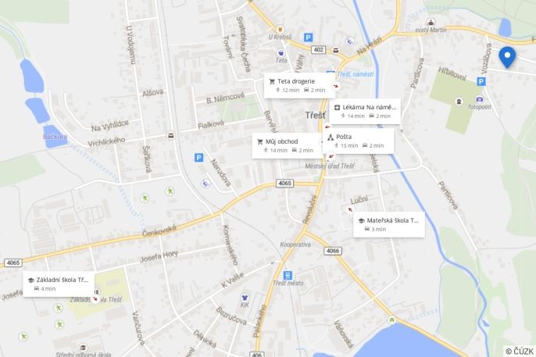Viewport: 536px width, 357px height.
Task: Click the ČÚZK copyright attribution
Action: [520, 352]
